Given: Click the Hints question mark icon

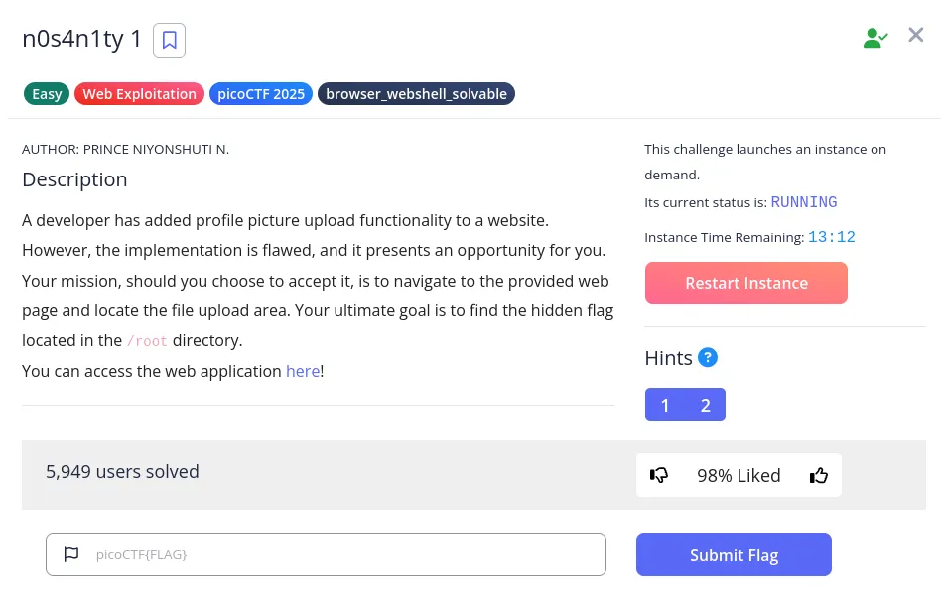Looking at the screenshot, I should (x=708, y=357).
